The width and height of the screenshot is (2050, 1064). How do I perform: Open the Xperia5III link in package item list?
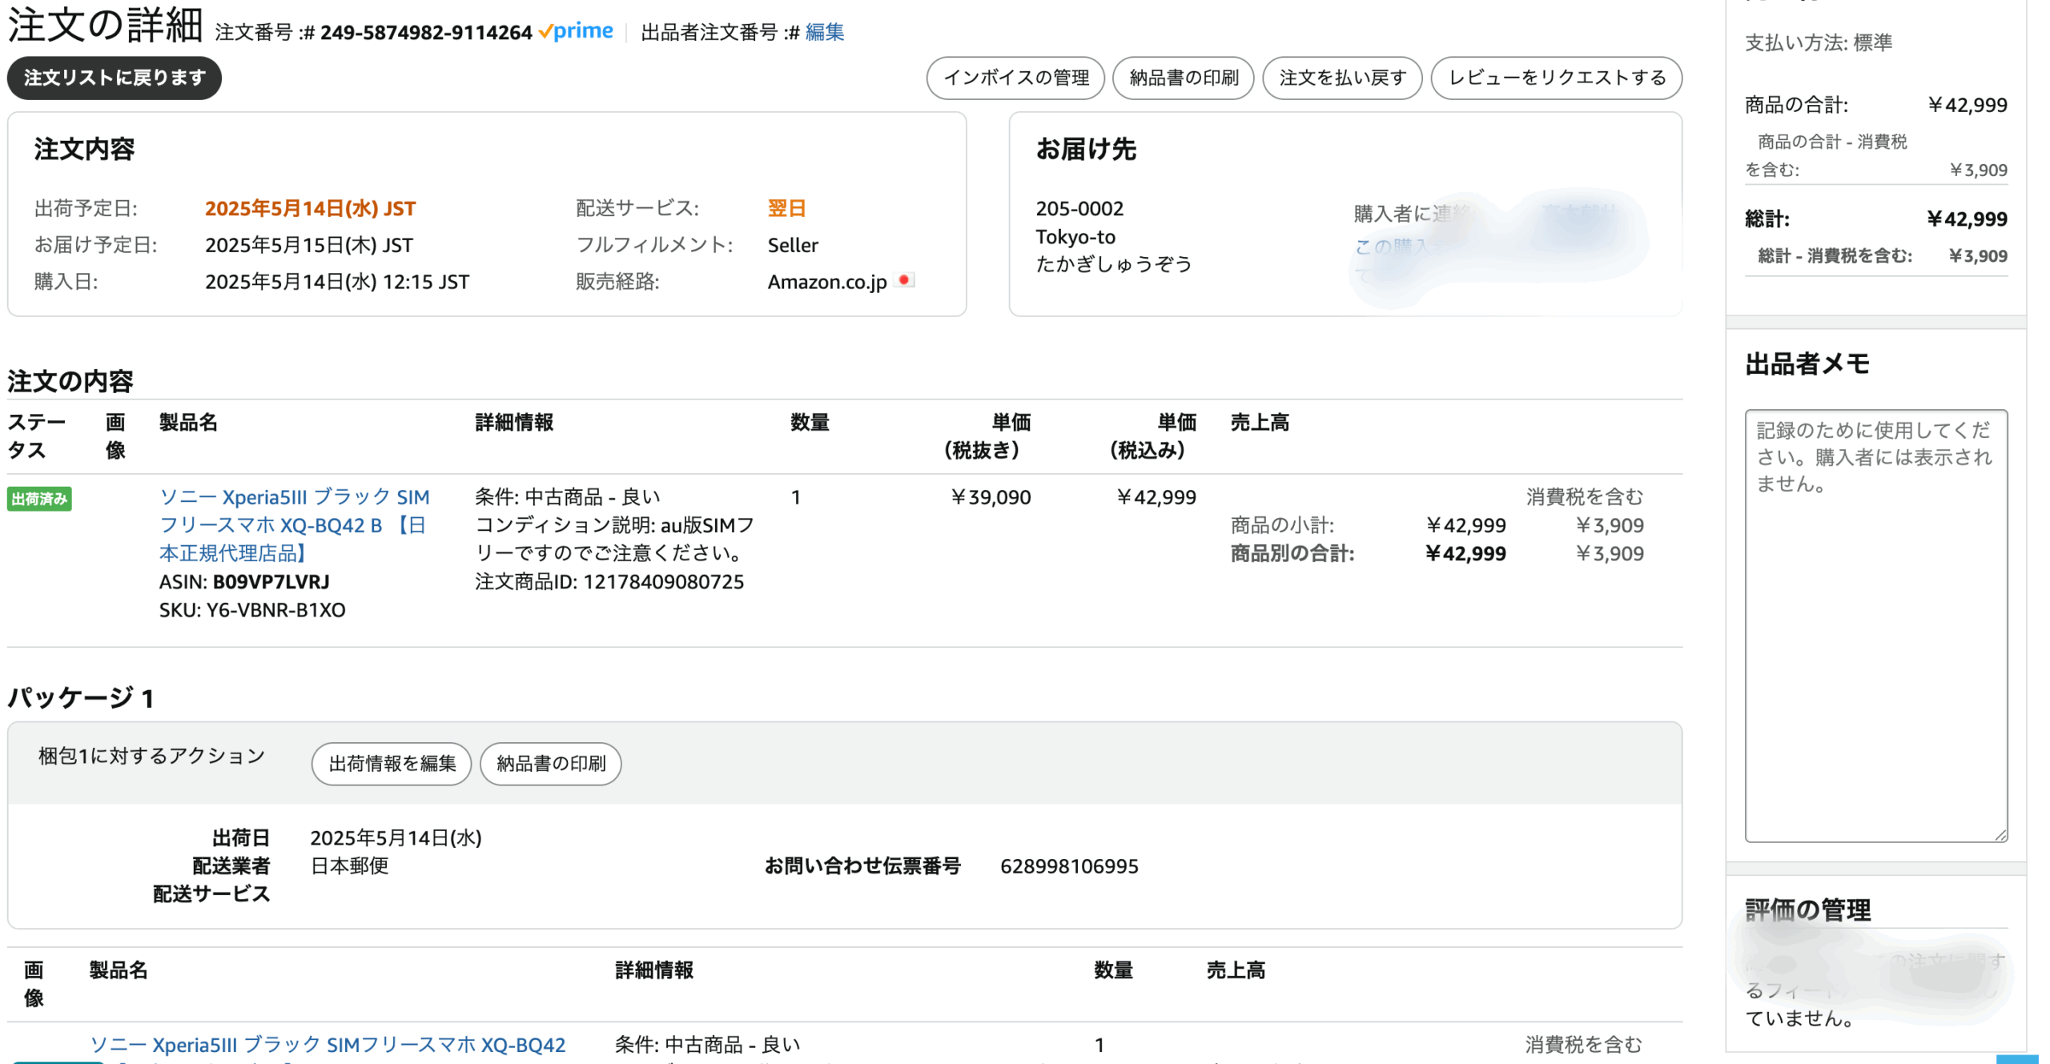pos(328,1044)
